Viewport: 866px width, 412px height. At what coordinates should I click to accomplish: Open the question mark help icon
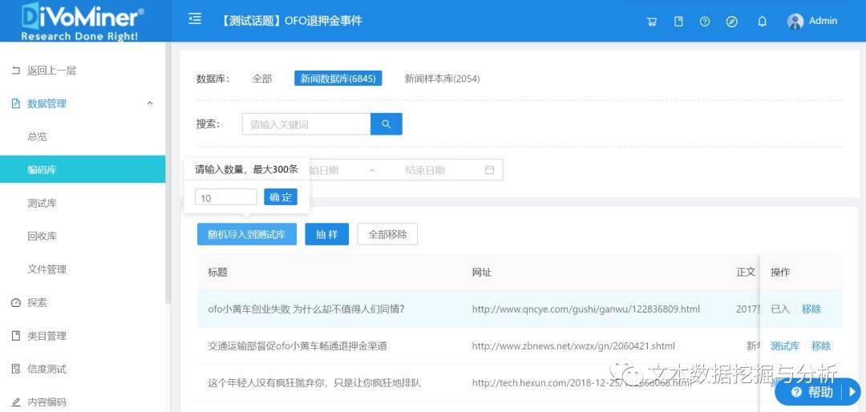(x=705, y=22)
